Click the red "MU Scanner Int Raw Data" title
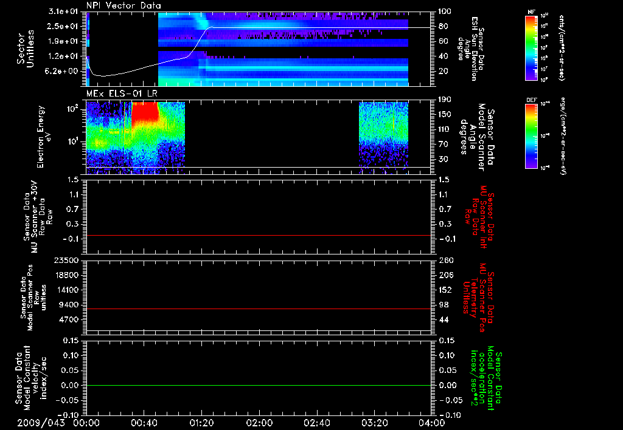 pyautogui.click(x=479, y=217)
